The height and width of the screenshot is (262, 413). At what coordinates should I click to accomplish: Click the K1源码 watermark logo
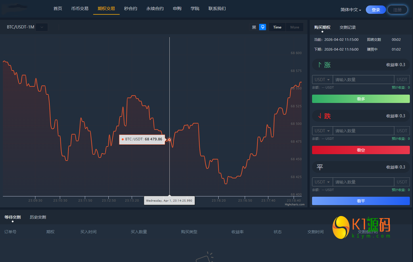tap(360, 227)
